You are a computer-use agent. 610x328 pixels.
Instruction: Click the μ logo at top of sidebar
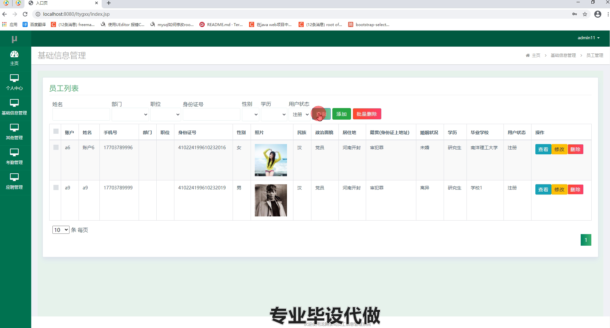coord(14,39)
